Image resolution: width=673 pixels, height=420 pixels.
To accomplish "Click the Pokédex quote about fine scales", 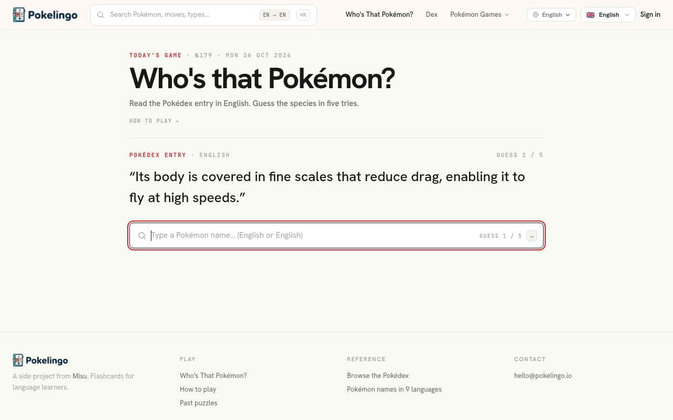I will click(x=327, y=187).
